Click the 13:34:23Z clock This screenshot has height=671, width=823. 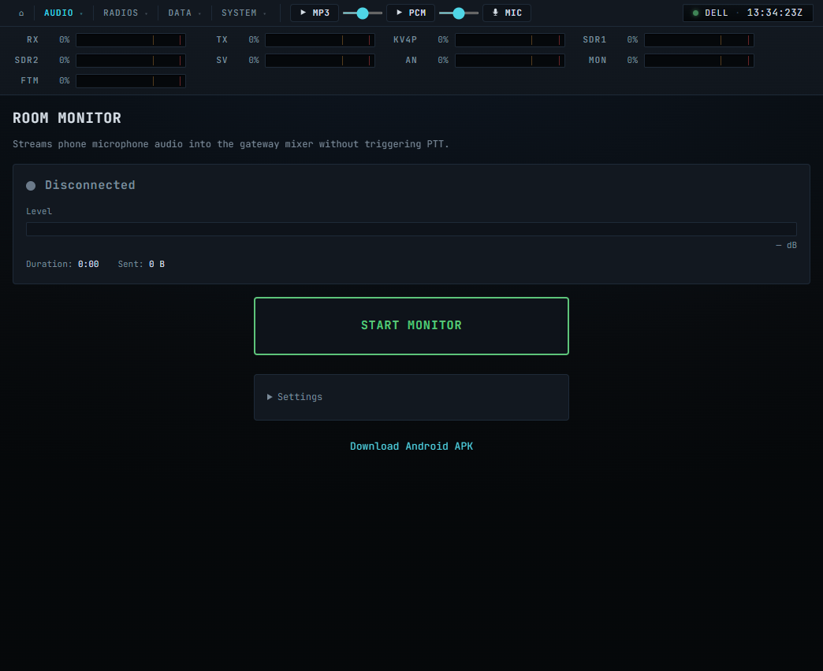click(x=775, y=13)
